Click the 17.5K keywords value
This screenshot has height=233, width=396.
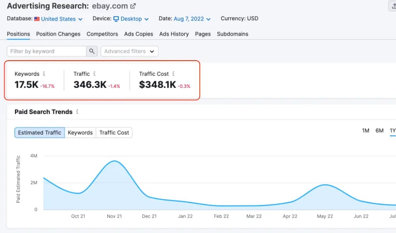26,85
